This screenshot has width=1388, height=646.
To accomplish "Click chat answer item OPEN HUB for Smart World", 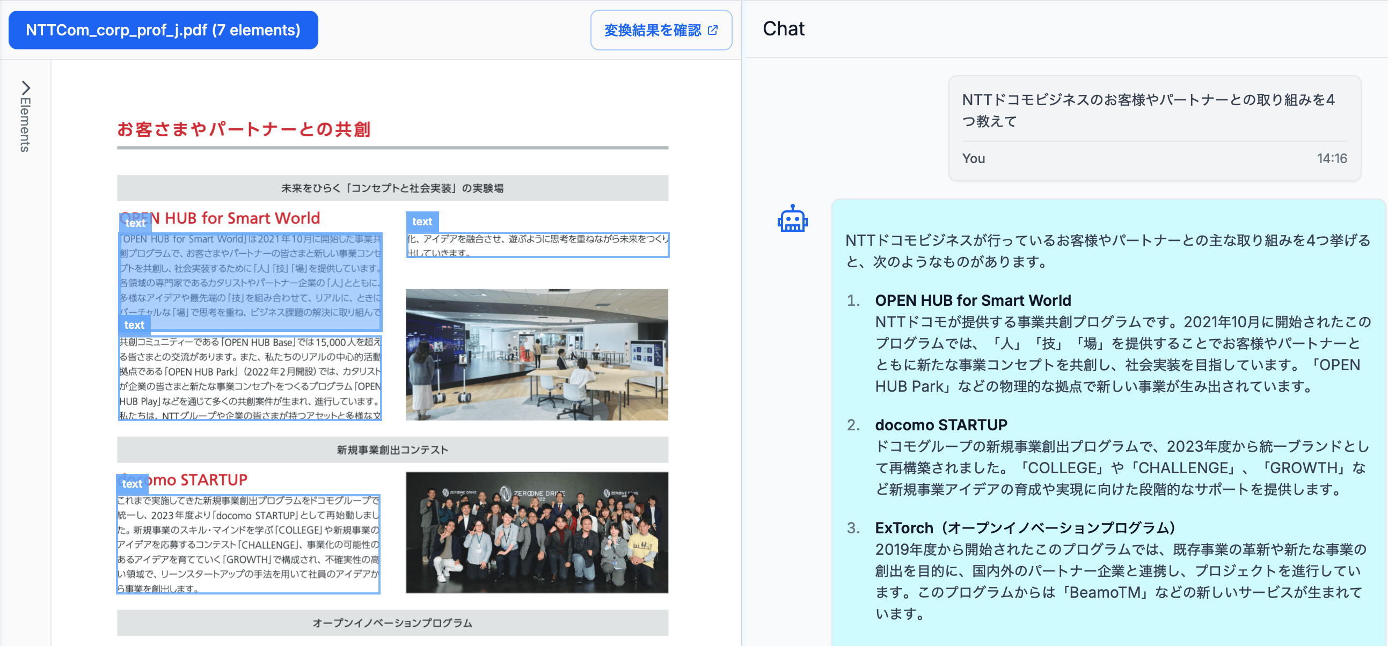I will click(973, 300).
